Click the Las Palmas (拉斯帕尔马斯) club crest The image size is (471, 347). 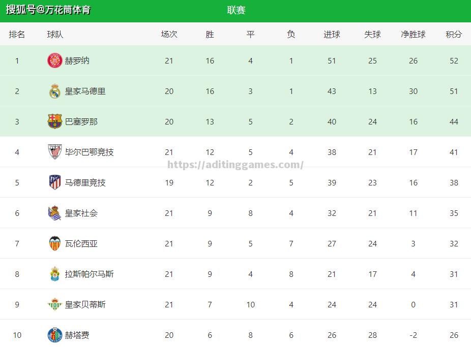[x=54, y=274]
